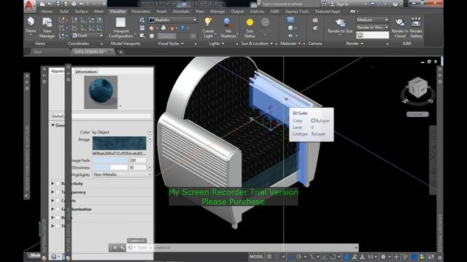Click the Quick Access new file icon
Viewport: 467px width, 262px height.
coord(42,4)
